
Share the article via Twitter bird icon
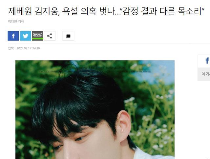pos(26,36)
